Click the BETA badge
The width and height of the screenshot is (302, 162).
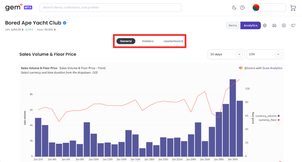[x=28, y=8]
